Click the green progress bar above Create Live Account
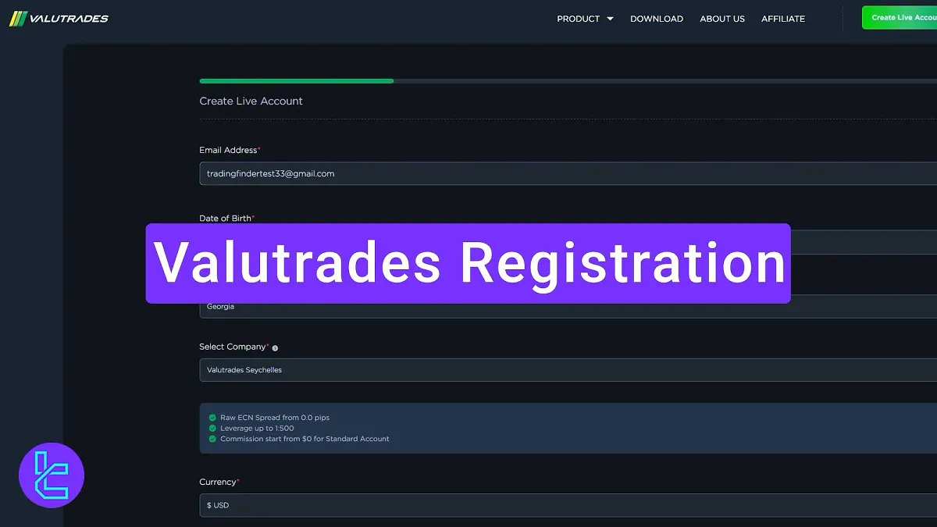937x527 pixels. [296, 80]
